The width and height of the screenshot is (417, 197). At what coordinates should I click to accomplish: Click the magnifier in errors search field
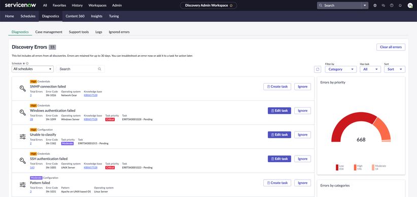point(99,69)
